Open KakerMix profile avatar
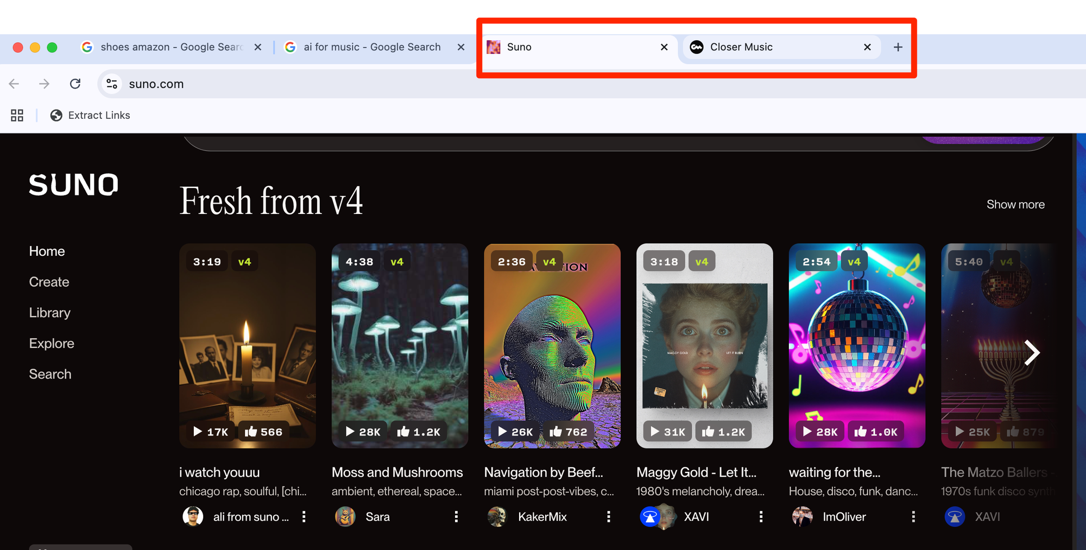The width and height of the screenshot is (1086, 550). (497, 516)
